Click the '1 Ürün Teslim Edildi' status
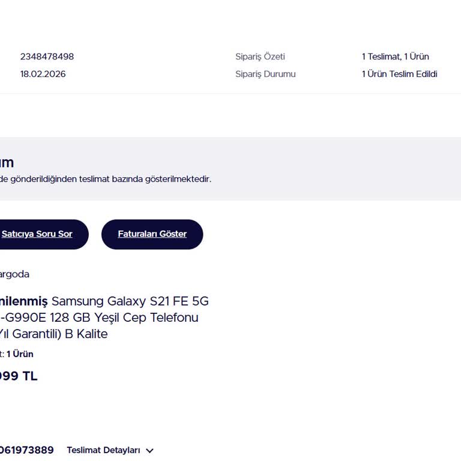Screen dimensions: 461x461 coord(399,74)
